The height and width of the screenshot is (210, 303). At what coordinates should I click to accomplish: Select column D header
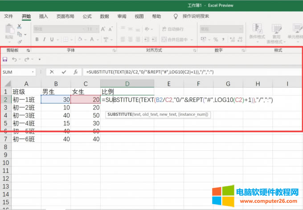click(x=127, y=84)
